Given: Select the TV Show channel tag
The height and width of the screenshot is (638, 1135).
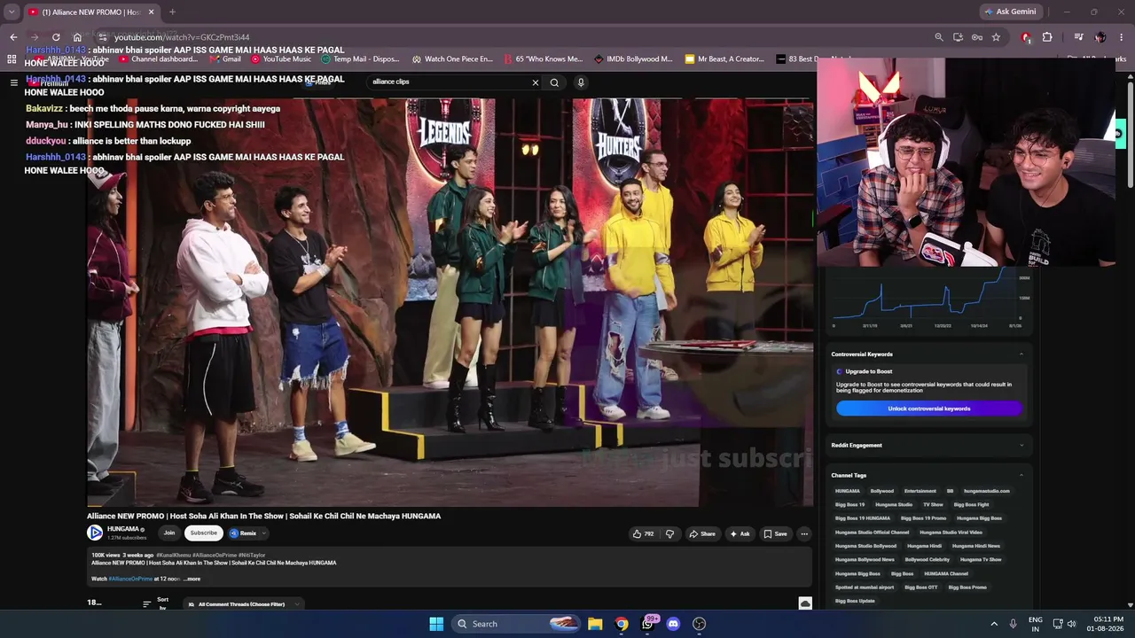Looking at the screenshot, I should tap(933, 504).
